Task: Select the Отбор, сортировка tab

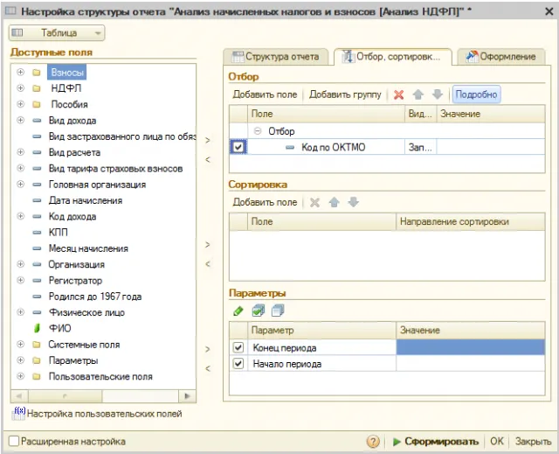Action: 393,56
